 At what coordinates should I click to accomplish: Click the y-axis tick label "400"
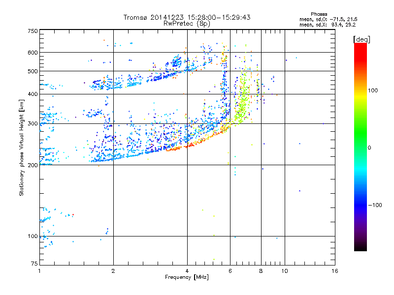pos(33,94)
